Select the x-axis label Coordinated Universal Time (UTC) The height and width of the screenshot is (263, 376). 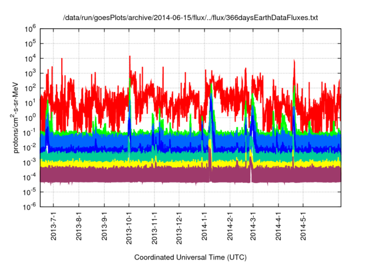click(190, 257)
